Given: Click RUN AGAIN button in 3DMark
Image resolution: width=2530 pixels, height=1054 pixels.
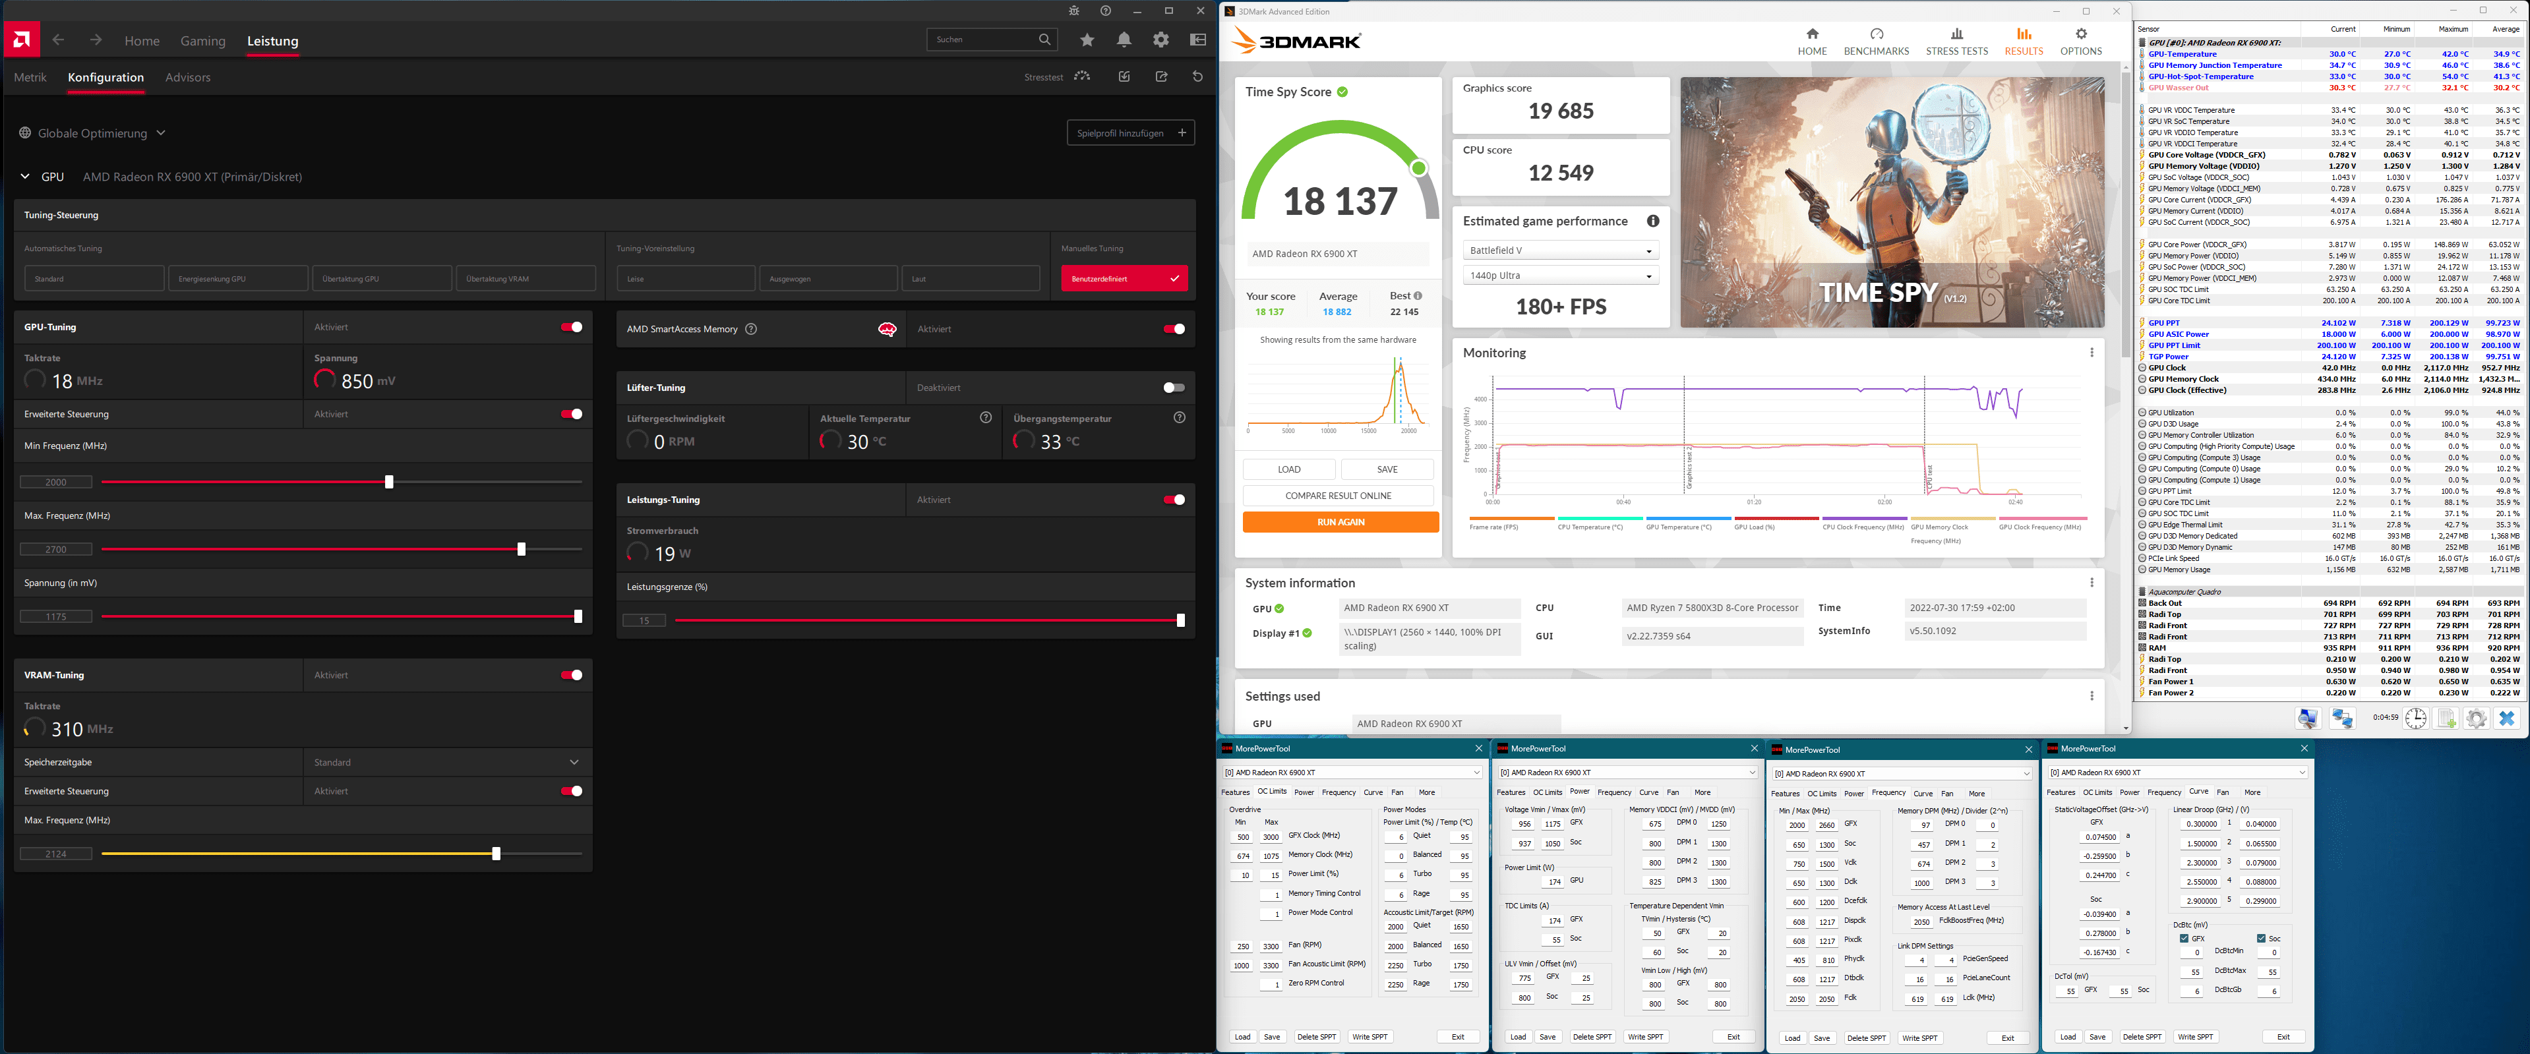Looking at the screenshot, I should [x=1340, y=522].
